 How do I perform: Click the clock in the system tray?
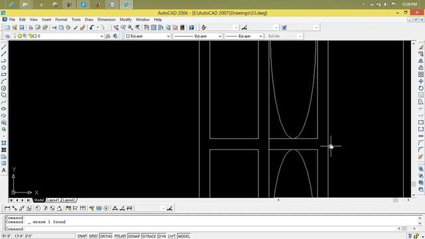pos(410,5)
